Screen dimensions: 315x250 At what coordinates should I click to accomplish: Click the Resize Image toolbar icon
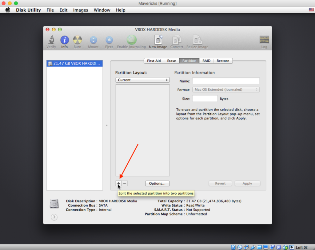click(197, 40)
